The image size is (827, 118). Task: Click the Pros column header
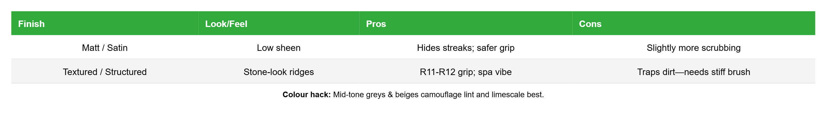pyautogui.click(x=466, y=23)
